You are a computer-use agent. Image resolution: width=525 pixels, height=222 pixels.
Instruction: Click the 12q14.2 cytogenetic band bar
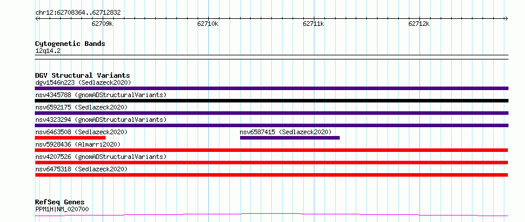click(x=271, y=57)
